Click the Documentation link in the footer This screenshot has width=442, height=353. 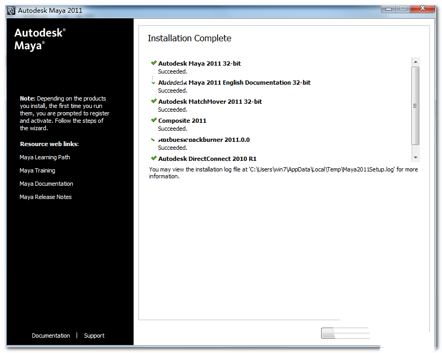[x=51, y=336]
